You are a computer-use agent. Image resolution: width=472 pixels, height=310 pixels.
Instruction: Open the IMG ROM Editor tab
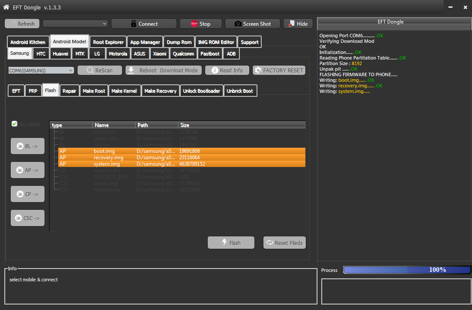coord(216,42)
